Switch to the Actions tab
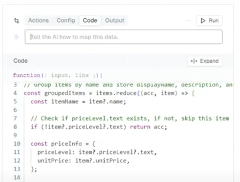Viewport: 240px width, 182px height. (x=38, y=20)
